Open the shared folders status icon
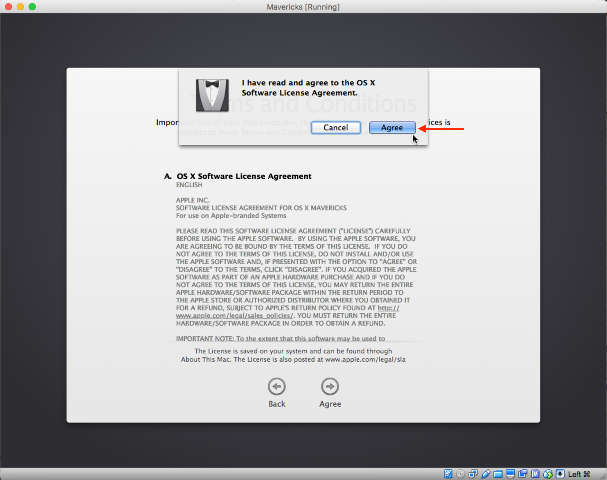This screenshot has height=480, width=607. coord(498,474)
